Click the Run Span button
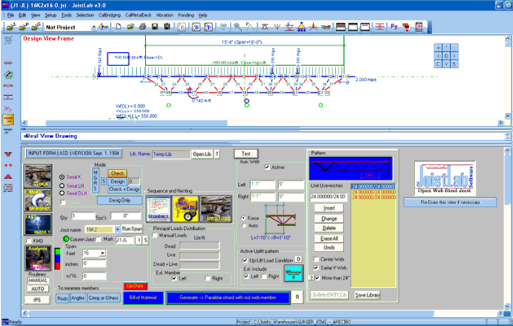This screenshot has width=513, height=326. point(132,229)
